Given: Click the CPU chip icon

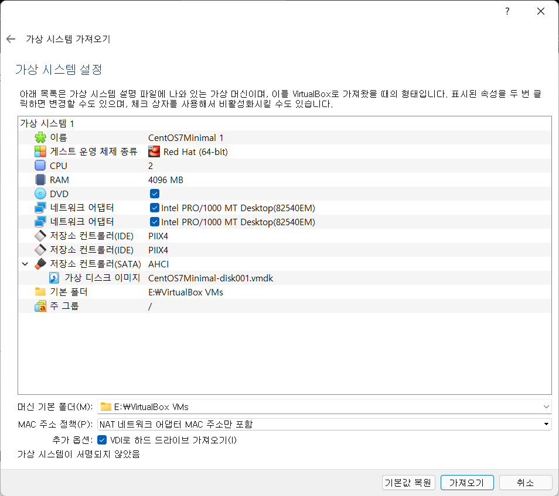Looking at the screenshot, I should click(40, 166).
